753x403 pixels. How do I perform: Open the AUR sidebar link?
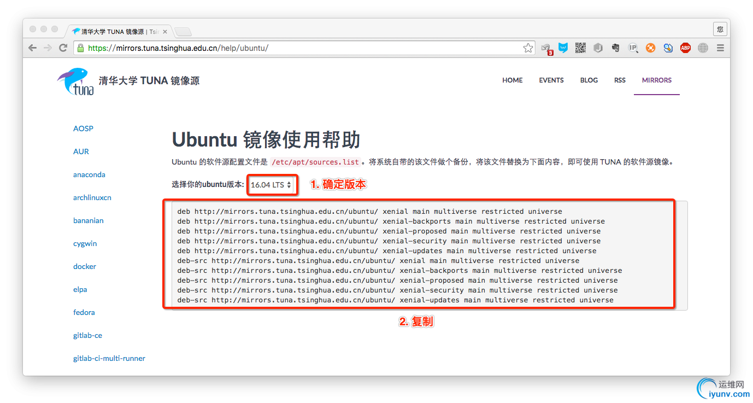81,151
